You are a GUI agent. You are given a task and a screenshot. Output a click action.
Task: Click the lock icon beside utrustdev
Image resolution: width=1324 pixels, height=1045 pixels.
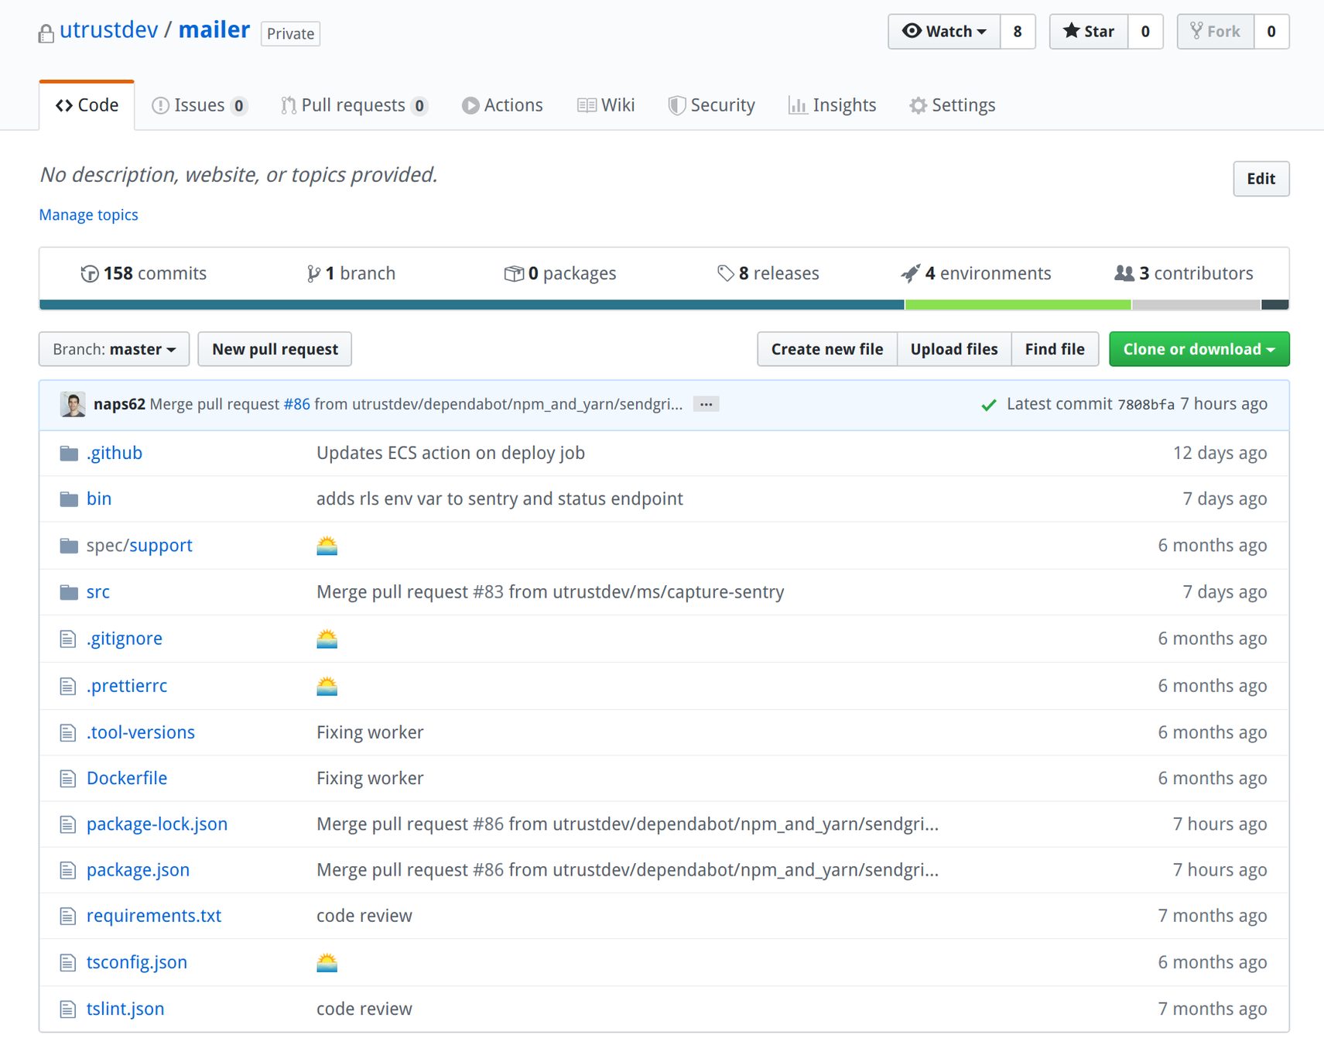[46, 33]
